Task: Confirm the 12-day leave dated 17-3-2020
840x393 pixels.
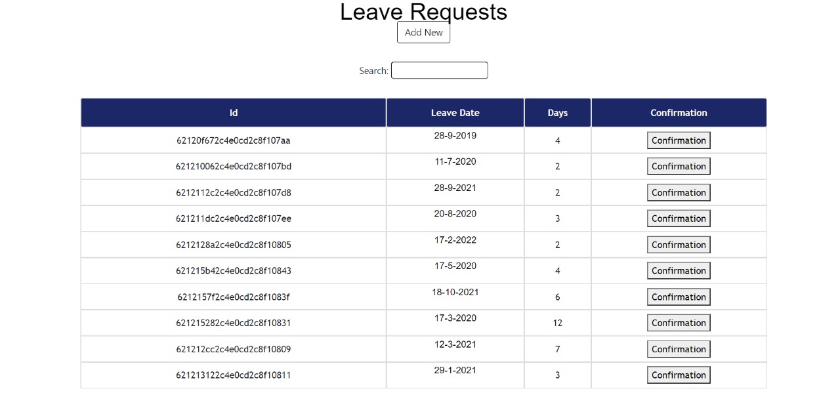Action: point(679,322)
